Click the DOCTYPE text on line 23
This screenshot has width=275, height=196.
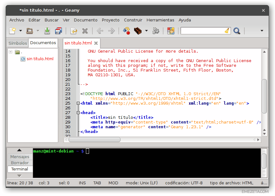coord(94,94)
